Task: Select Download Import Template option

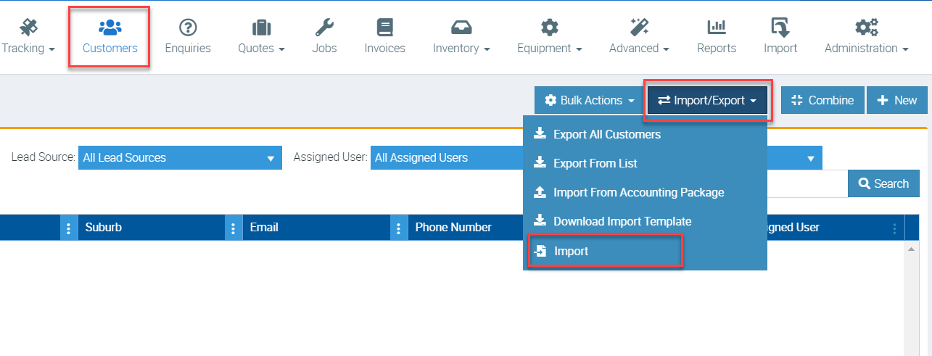Action: [622, 221]
